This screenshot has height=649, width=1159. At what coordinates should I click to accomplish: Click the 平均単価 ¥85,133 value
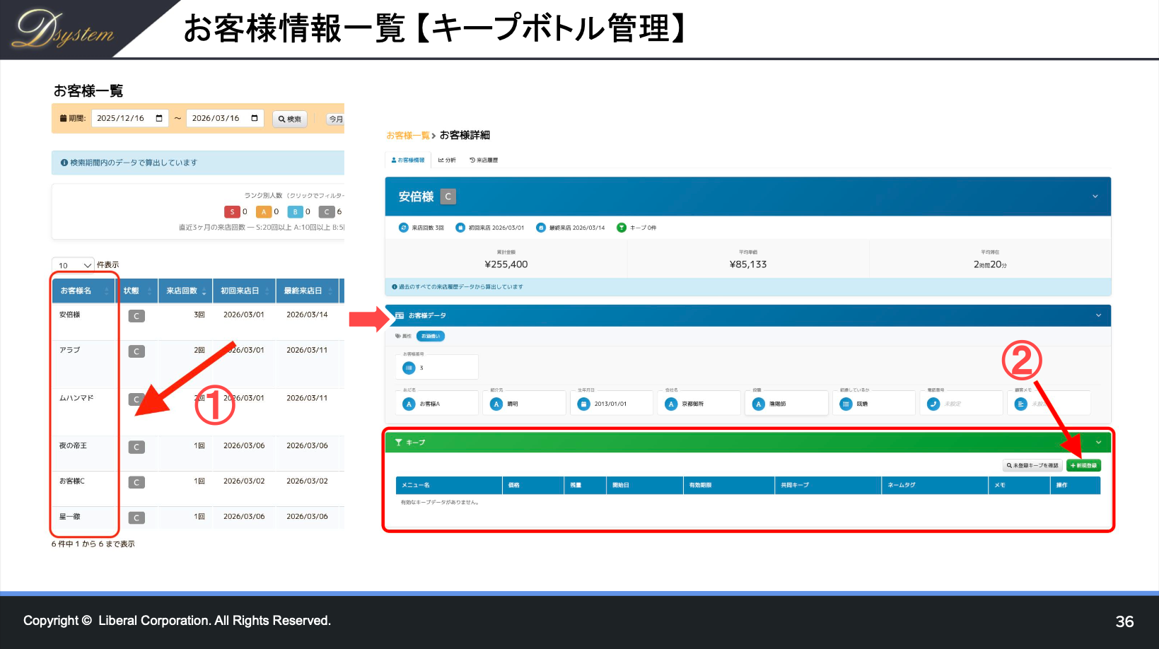point(748,264)
